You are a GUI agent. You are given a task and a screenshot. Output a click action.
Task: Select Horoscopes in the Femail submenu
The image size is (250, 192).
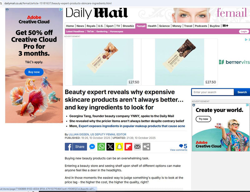click(x=116, y=31)
